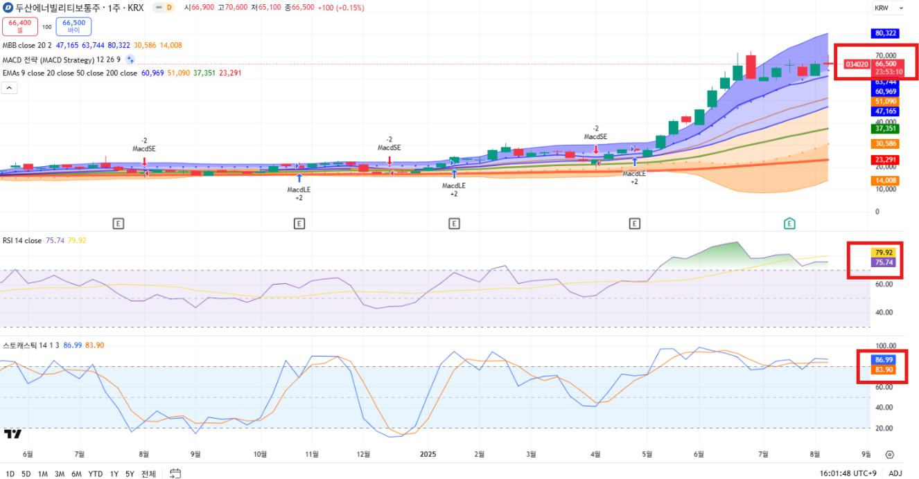The image size is (919, 479).
Task: Click the 11월 label on time axis
Action: point(312,455)
